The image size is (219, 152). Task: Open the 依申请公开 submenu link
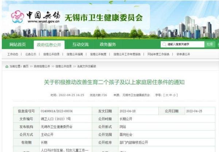(x=183, y=54)
